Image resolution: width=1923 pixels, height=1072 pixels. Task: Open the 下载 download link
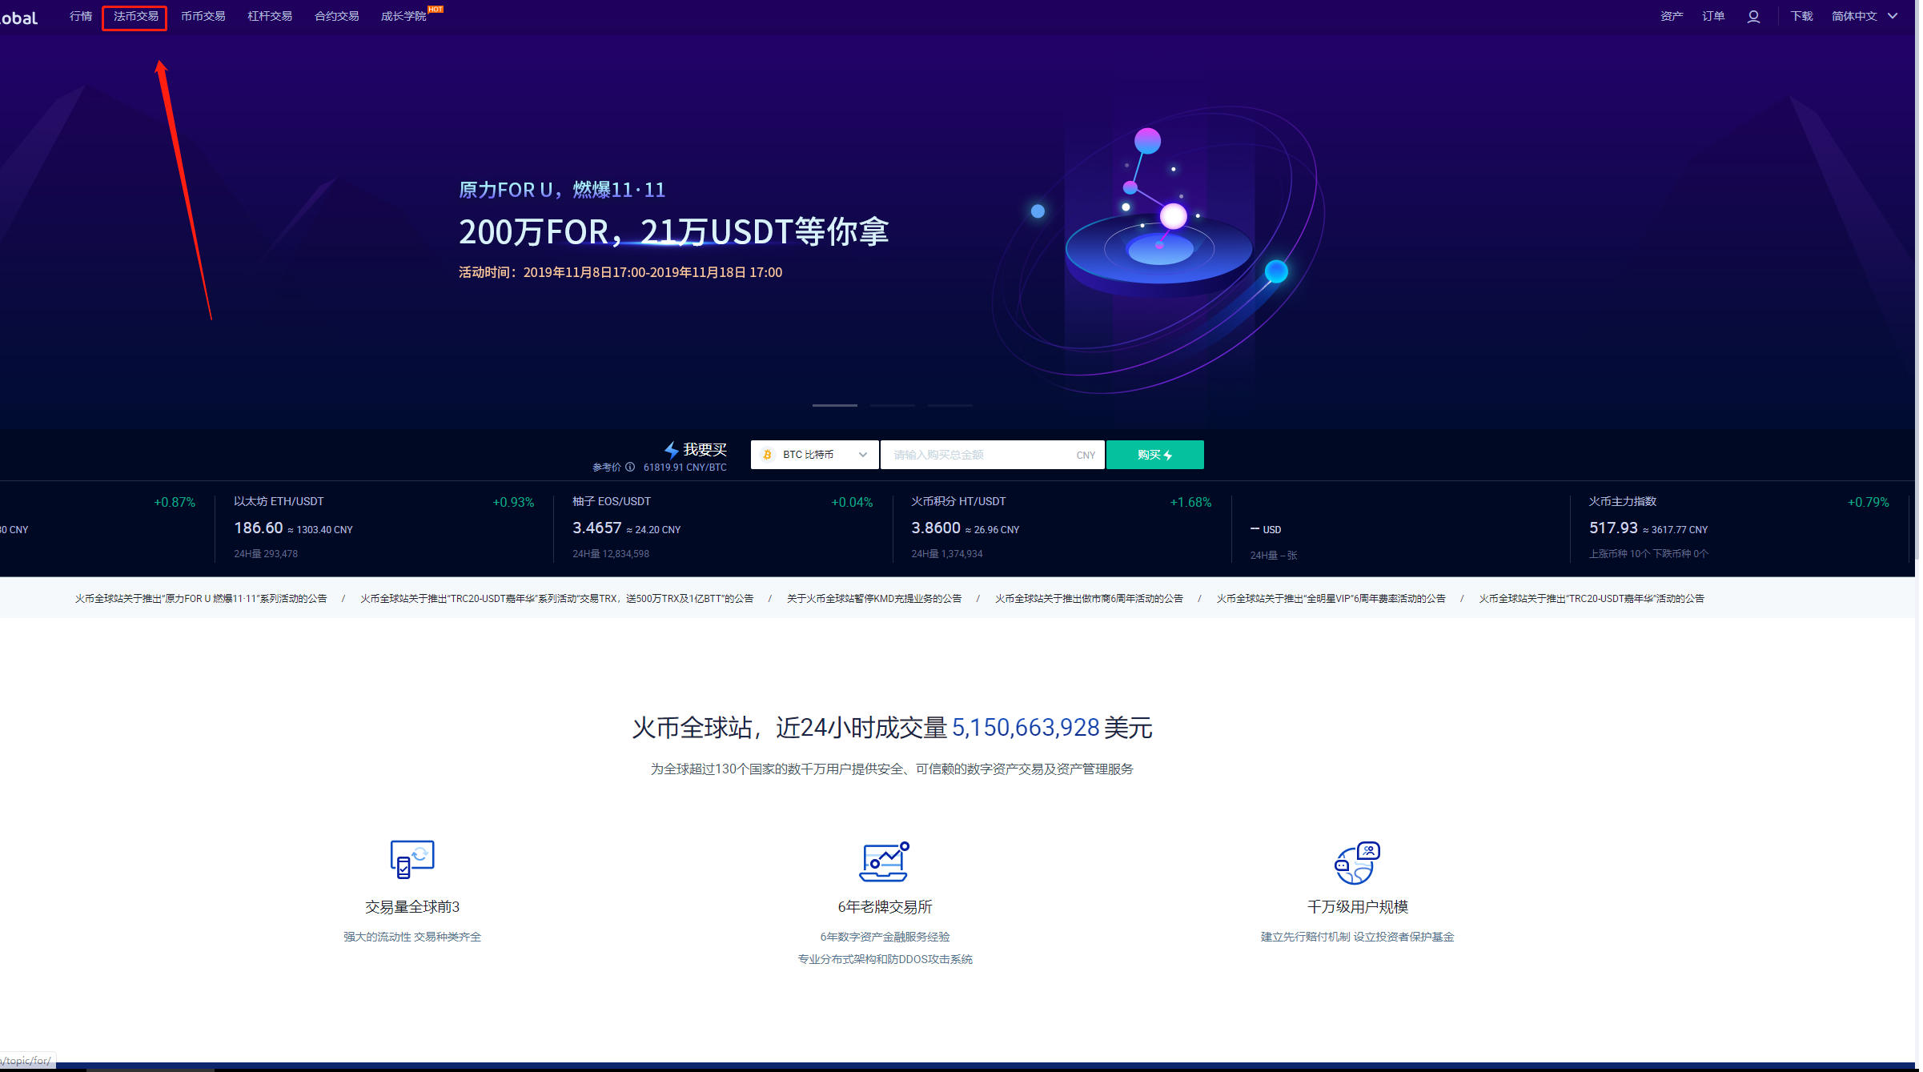coord(1801,16)
